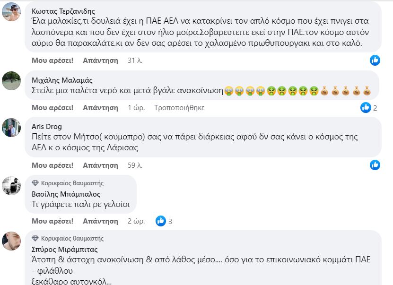Click like reaction icon on Μιχάλης Μαλαμάς comment
Viewport: 393px width, 285px height.
point(366,107)
